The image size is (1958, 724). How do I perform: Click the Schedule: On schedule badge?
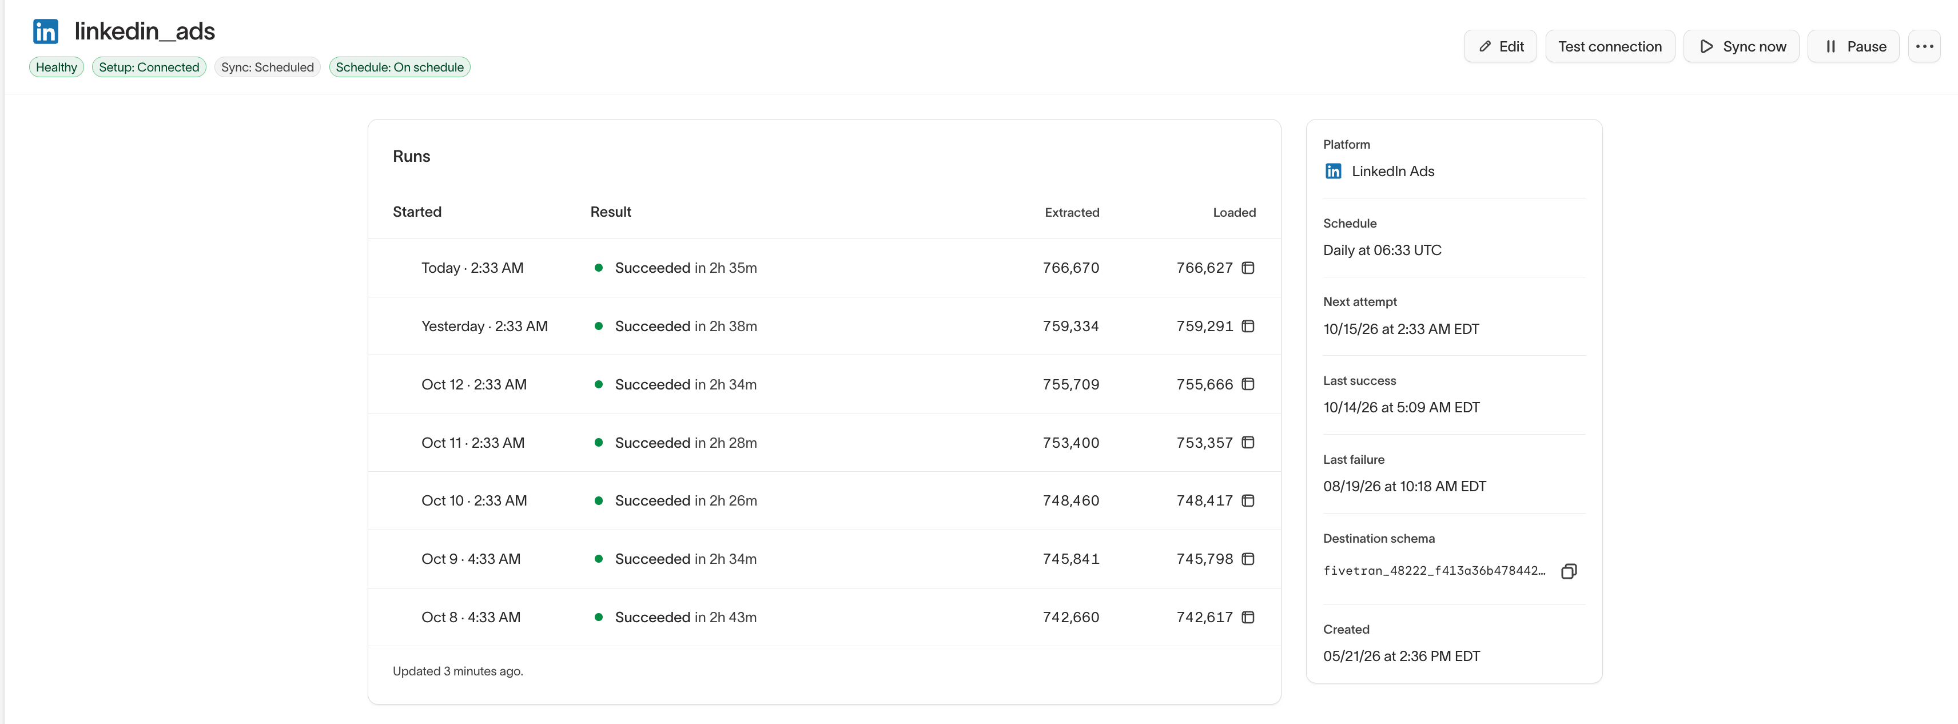pos(400,67)
